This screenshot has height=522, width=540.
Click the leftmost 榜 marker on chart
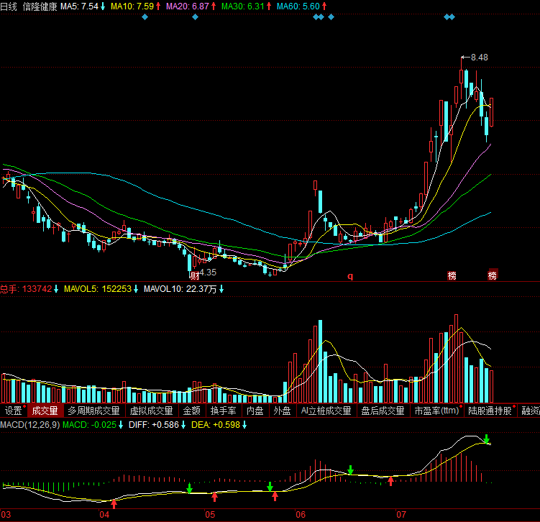(452, 275)
